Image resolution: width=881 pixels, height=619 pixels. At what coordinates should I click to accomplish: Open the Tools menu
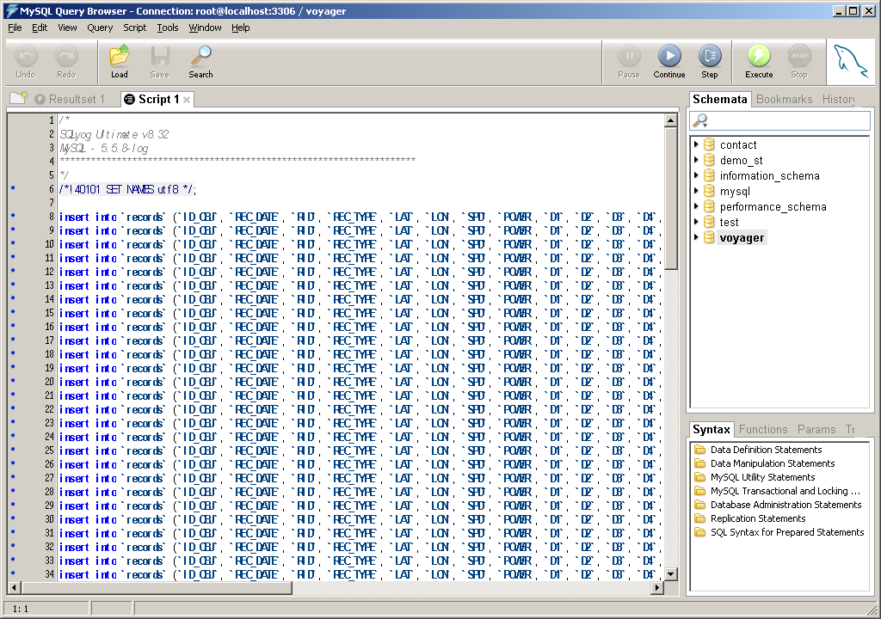[x=168, y=28]
